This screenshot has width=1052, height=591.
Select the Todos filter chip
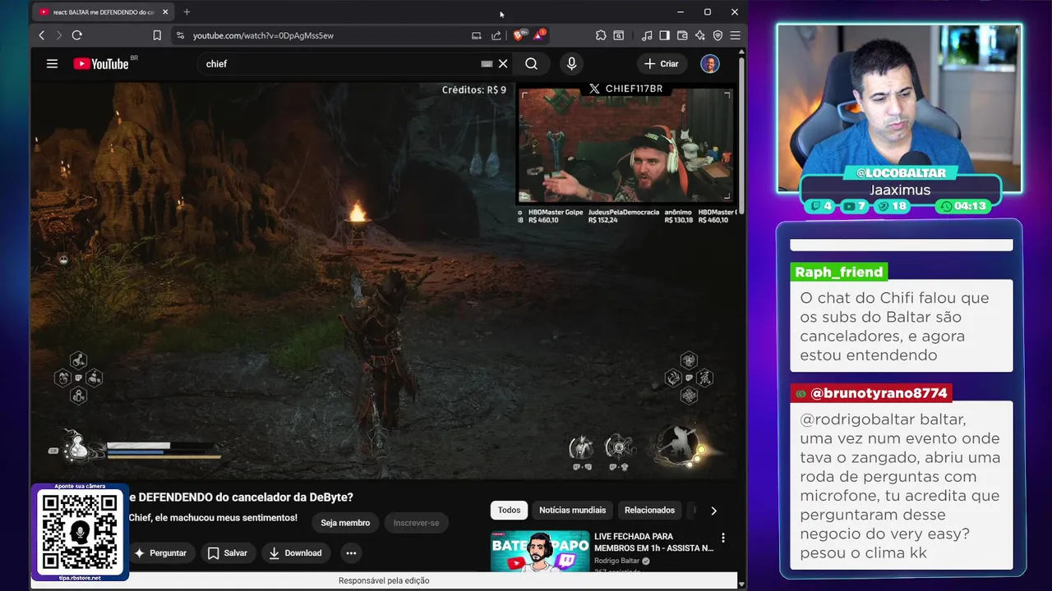pyautogui.click(x=509, y=510)
